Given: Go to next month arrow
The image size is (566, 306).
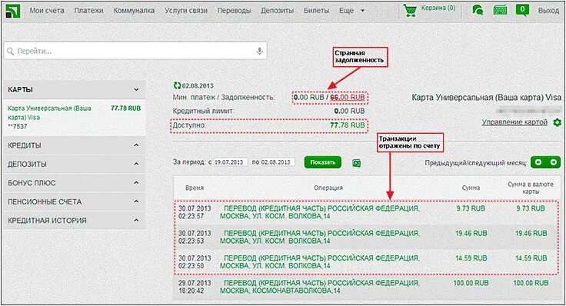Looking at the screenshot, I should 554,162.
